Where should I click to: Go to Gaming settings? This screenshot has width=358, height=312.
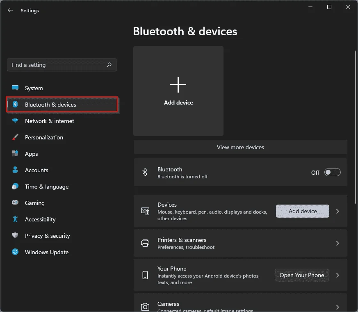(x=62, y=203)
